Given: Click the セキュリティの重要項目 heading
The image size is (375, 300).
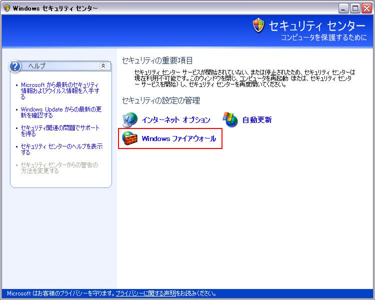Looking at the screenshot, I should click(157, 60).
